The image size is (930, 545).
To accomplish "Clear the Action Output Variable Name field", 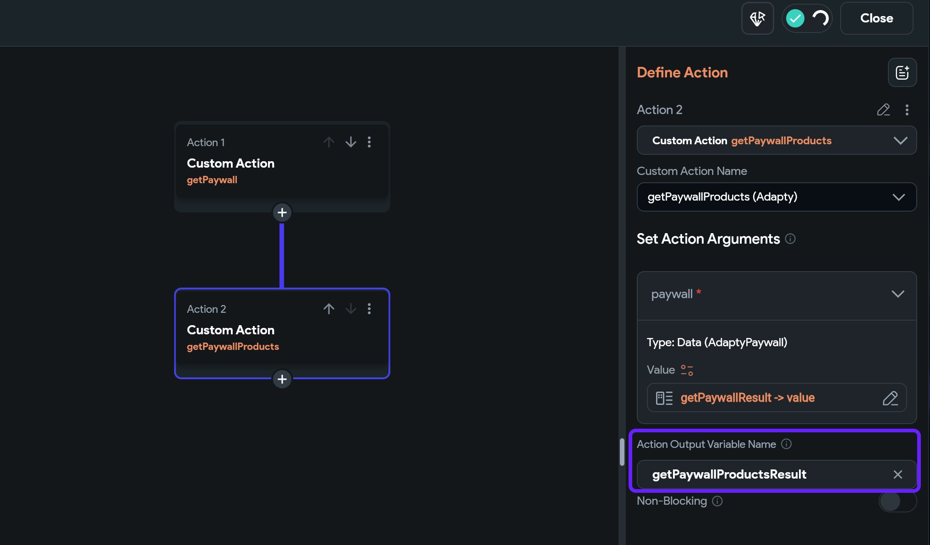I will coord(897,474).
